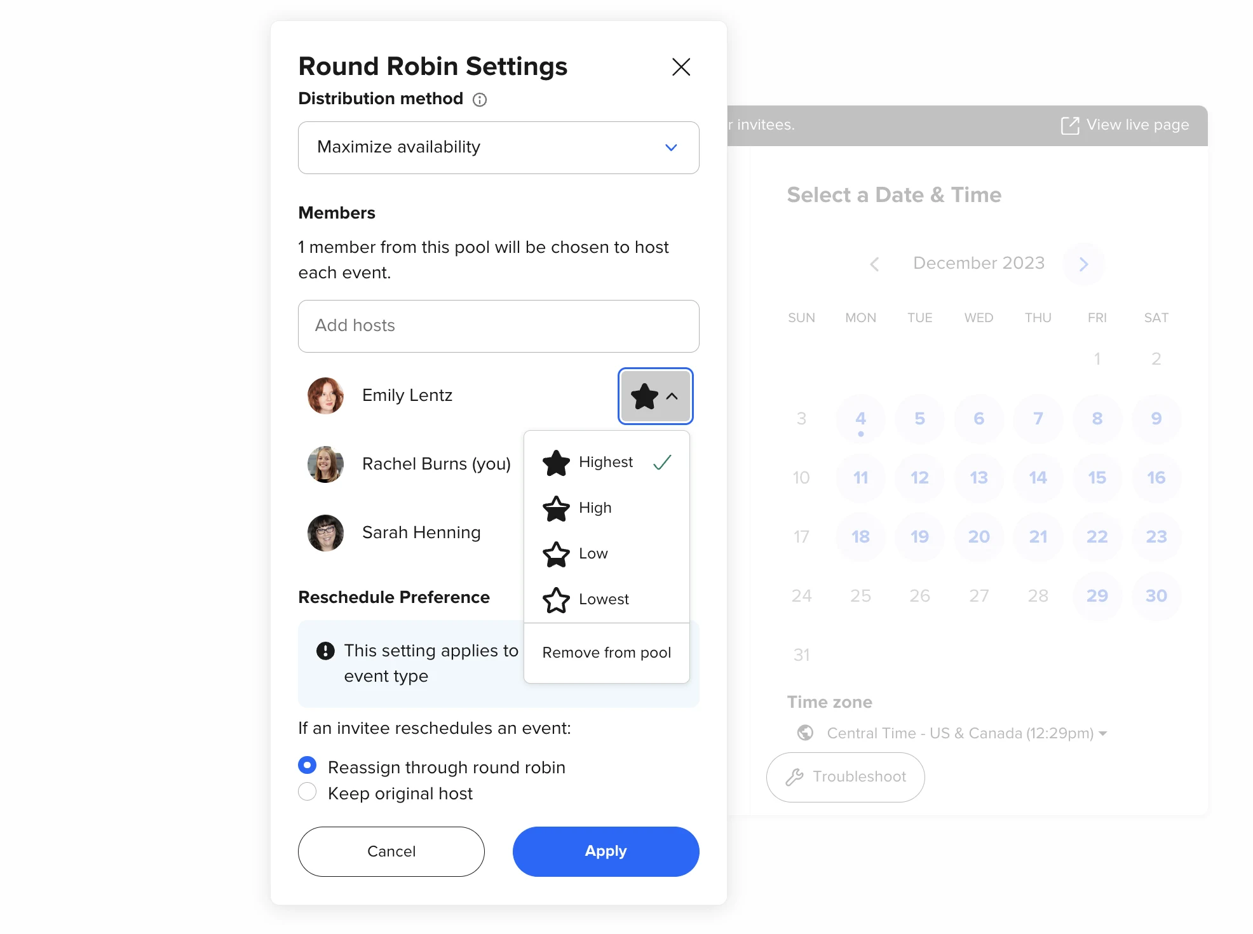Select Keep original host radio button
Image resolution: width=1253 pixels, height=934 pixels.
click(308, 794)
